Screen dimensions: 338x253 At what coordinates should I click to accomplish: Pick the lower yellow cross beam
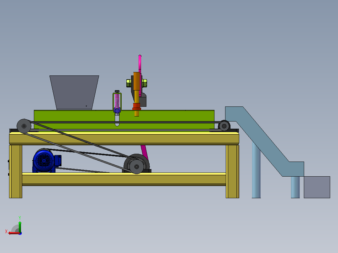click(124, 179)
